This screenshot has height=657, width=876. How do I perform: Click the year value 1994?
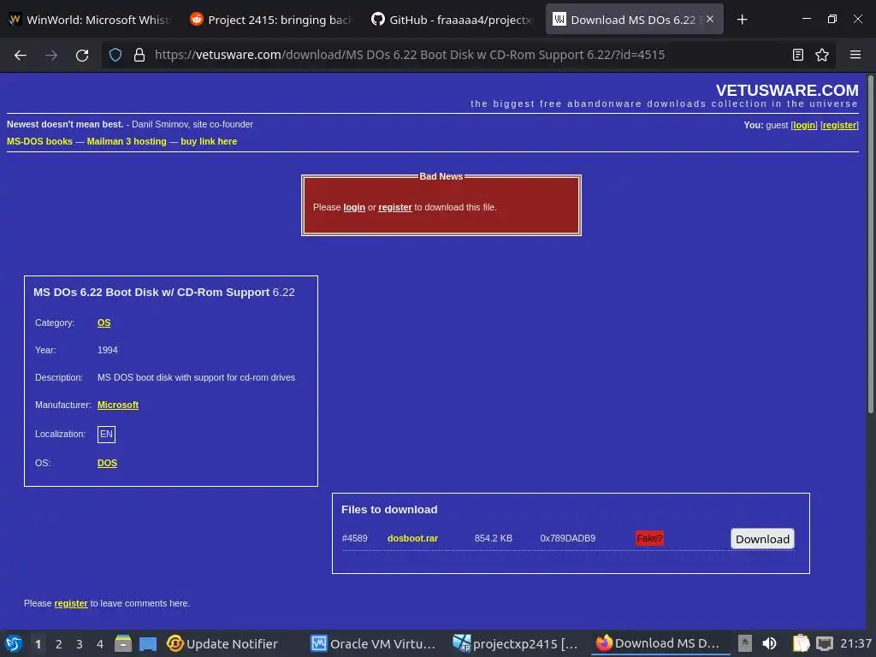pos(107,350)
